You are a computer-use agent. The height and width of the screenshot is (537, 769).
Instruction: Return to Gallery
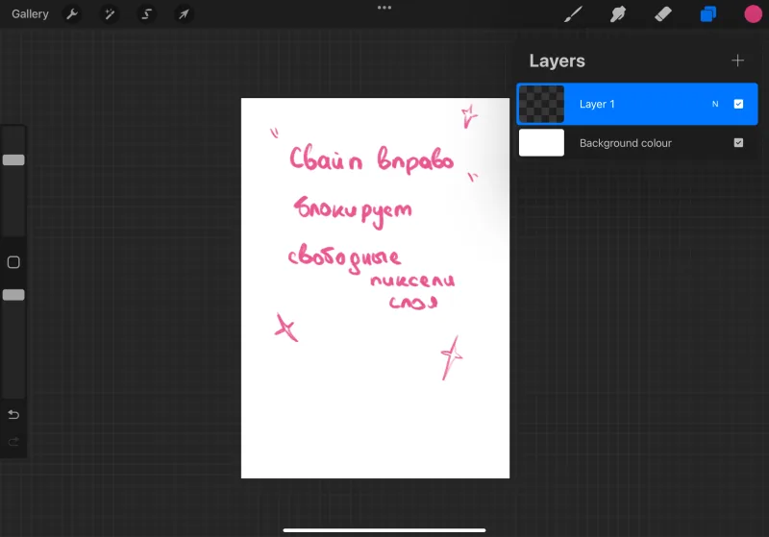point(30,13)
